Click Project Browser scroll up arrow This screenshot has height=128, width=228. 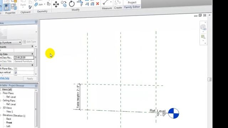click(x=36, y=90)
